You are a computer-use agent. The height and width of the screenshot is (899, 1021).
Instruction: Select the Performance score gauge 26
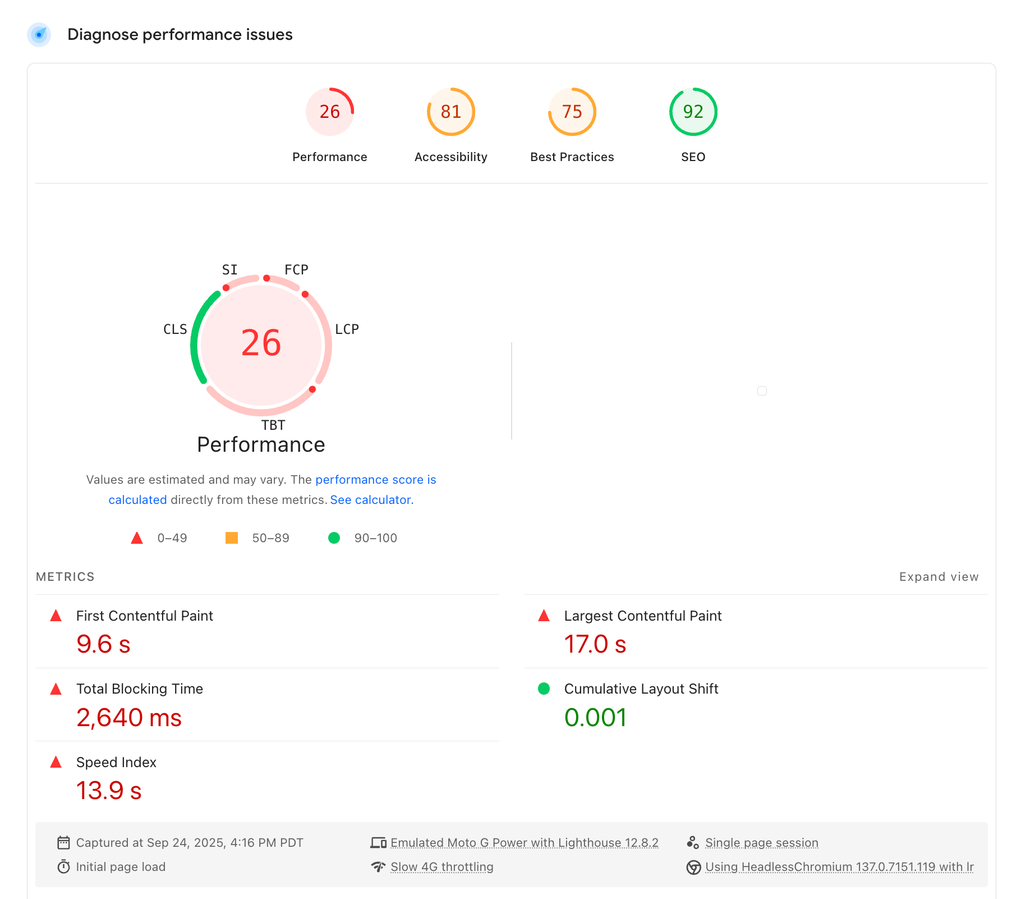330,112
